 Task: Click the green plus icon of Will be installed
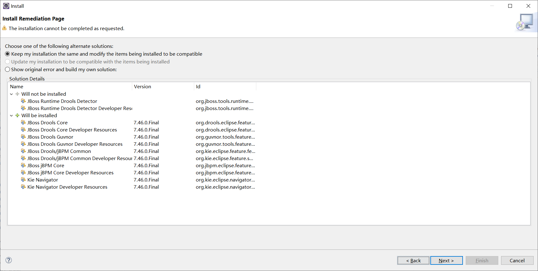point(17,115)
